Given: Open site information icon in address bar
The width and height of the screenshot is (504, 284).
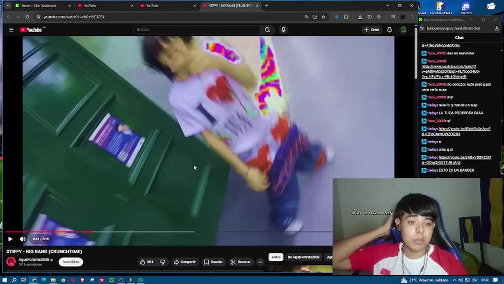Looking at the screenshot, I should tap(38, 17).
